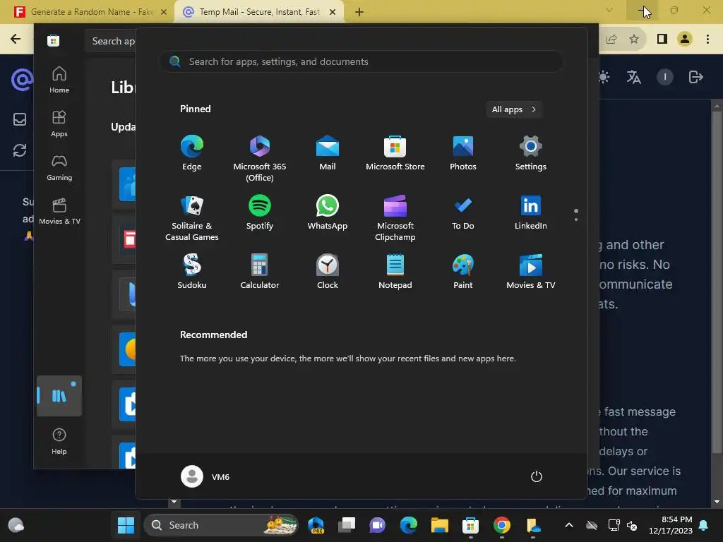Screen dimensions: 723x542
Task: Launch Movies & TV from pinned apps
Action: point(531,272)
